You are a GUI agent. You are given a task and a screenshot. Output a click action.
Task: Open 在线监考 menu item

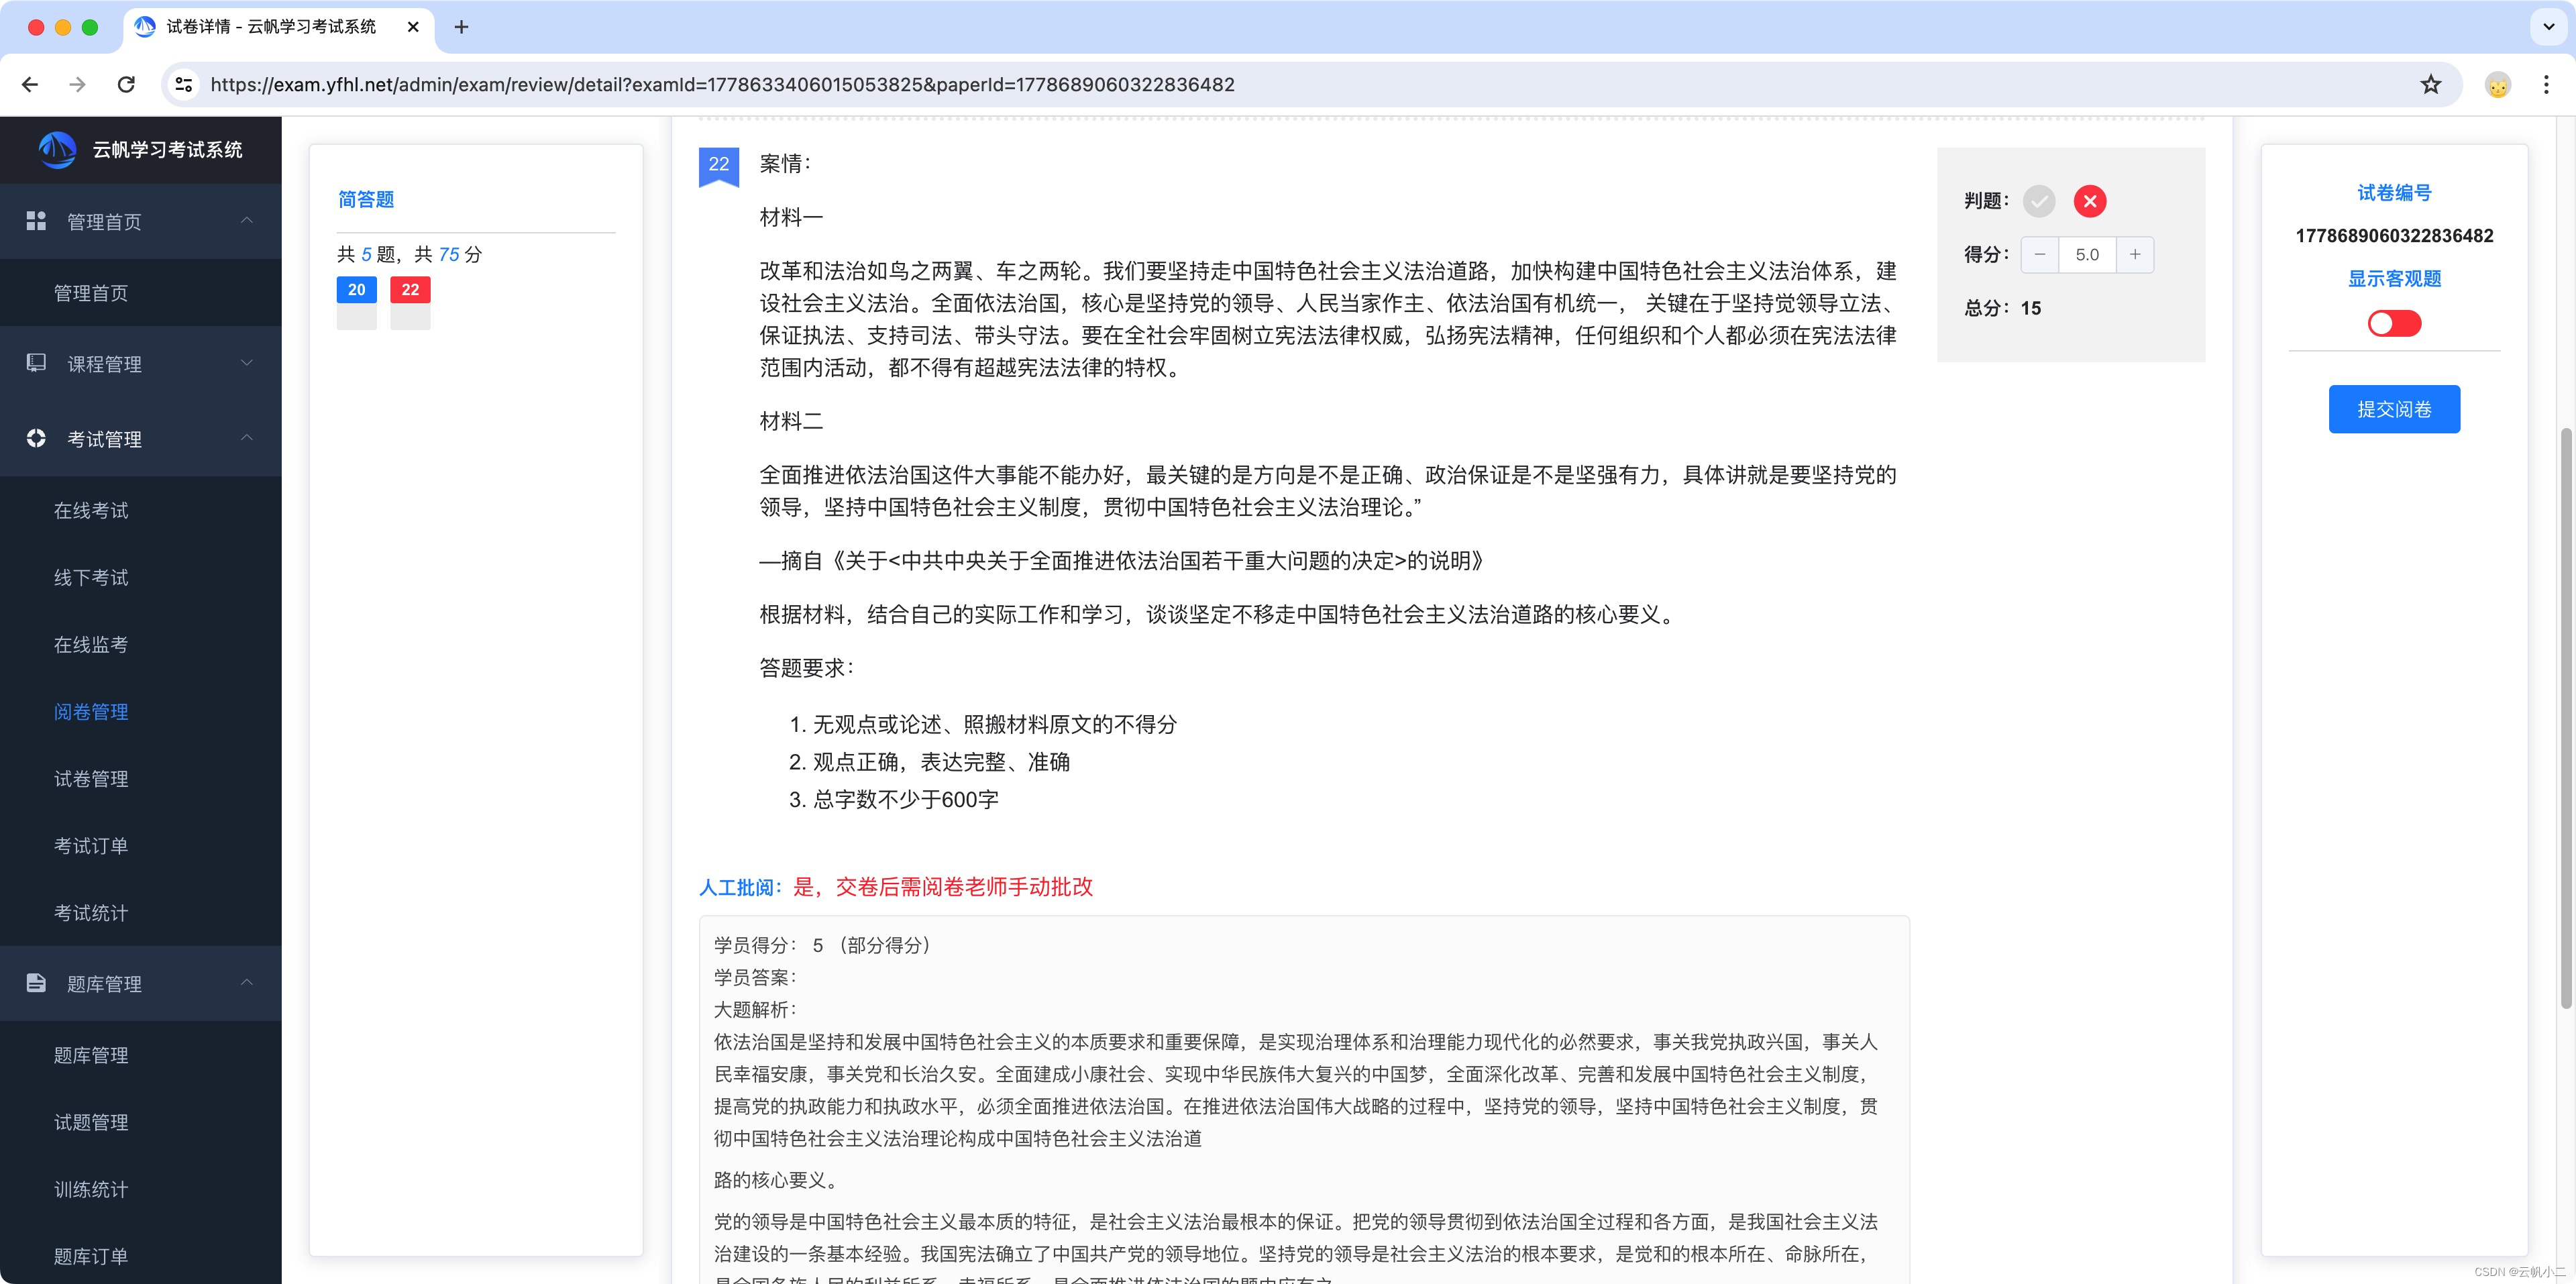141,644
